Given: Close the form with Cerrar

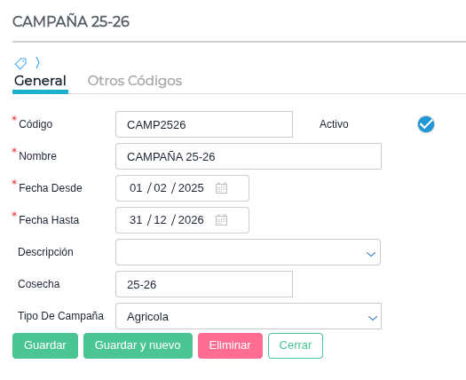Looking at the screenshot, I should [296, 345].
